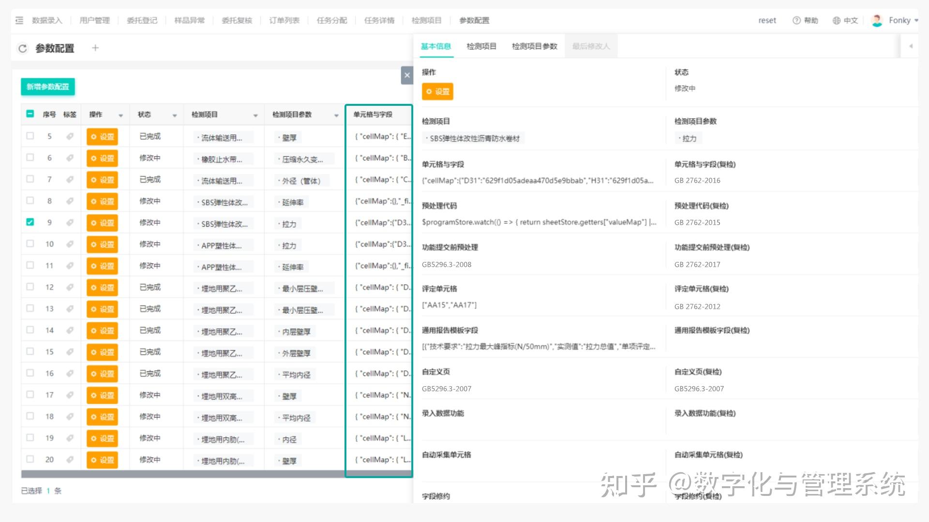The height and width of the screenshot is (522, 929).
Task: Click the globe icon next to 中文
Action: tap(836, 20)
